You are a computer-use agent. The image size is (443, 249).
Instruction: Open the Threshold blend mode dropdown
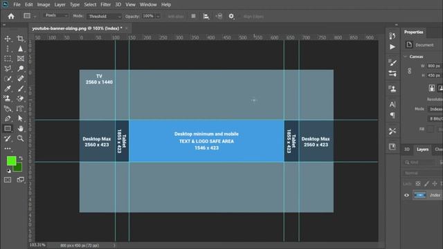coord(105,17)
